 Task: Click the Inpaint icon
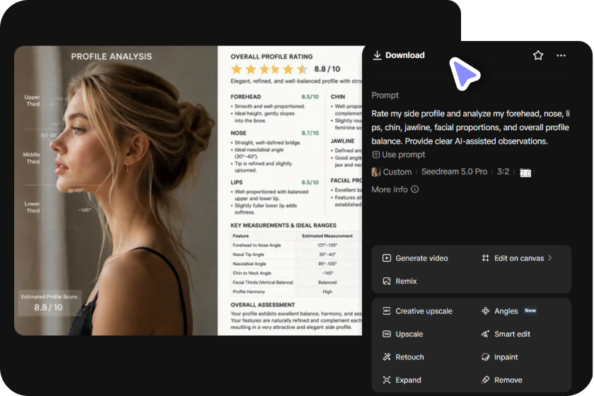tap(485, 357)
